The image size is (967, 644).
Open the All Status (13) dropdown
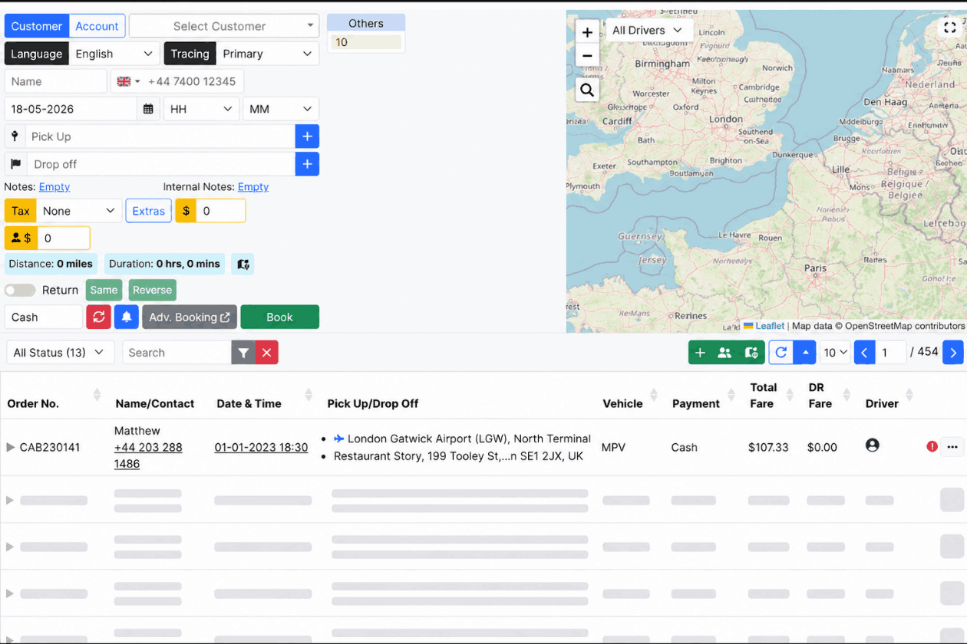(x=60, y=353)
